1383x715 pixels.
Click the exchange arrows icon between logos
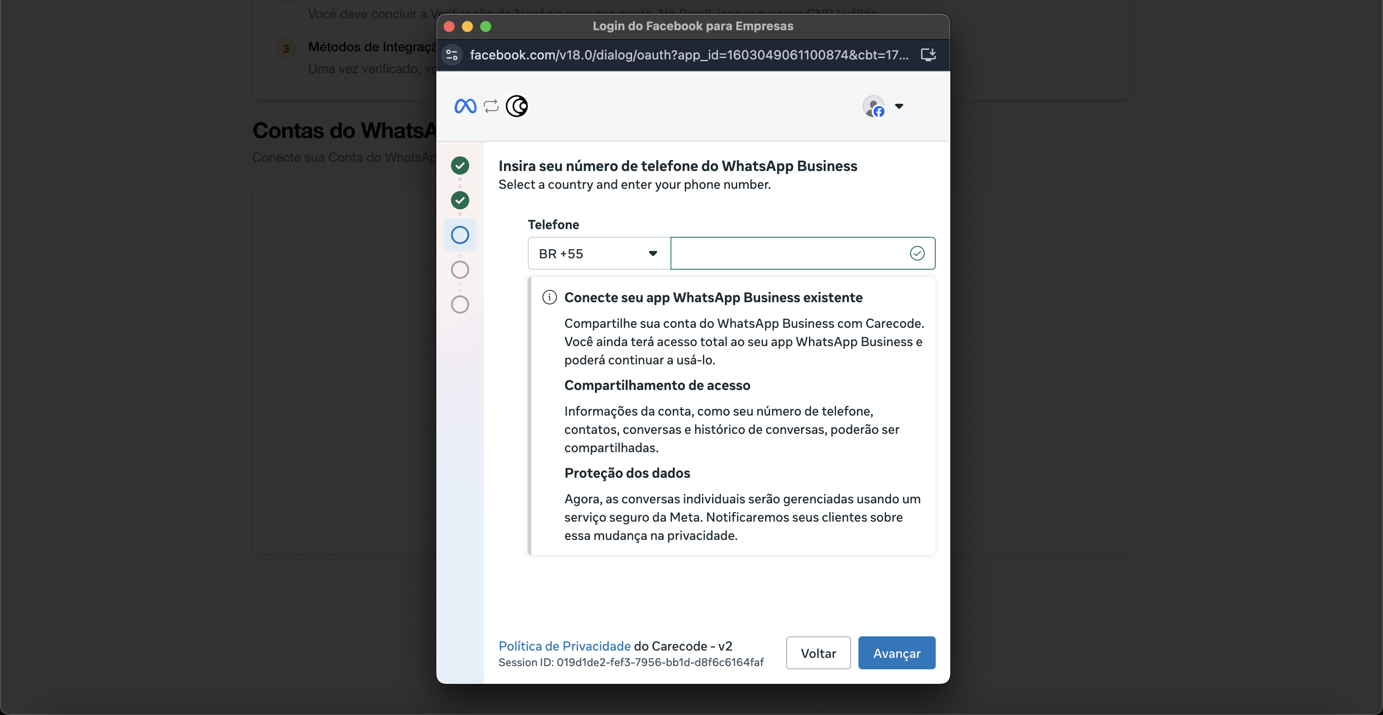click(491, 106)
